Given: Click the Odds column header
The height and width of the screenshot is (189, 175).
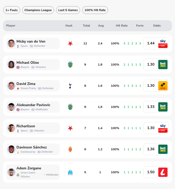Looking at the screenshot, I should pyautogui.click(x=157, y=26).
